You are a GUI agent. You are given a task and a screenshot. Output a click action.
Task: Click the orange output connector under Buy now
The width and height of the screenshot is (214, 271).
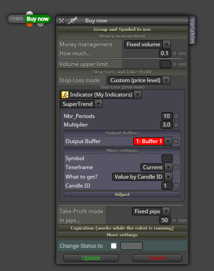click(x=30, y=25)
